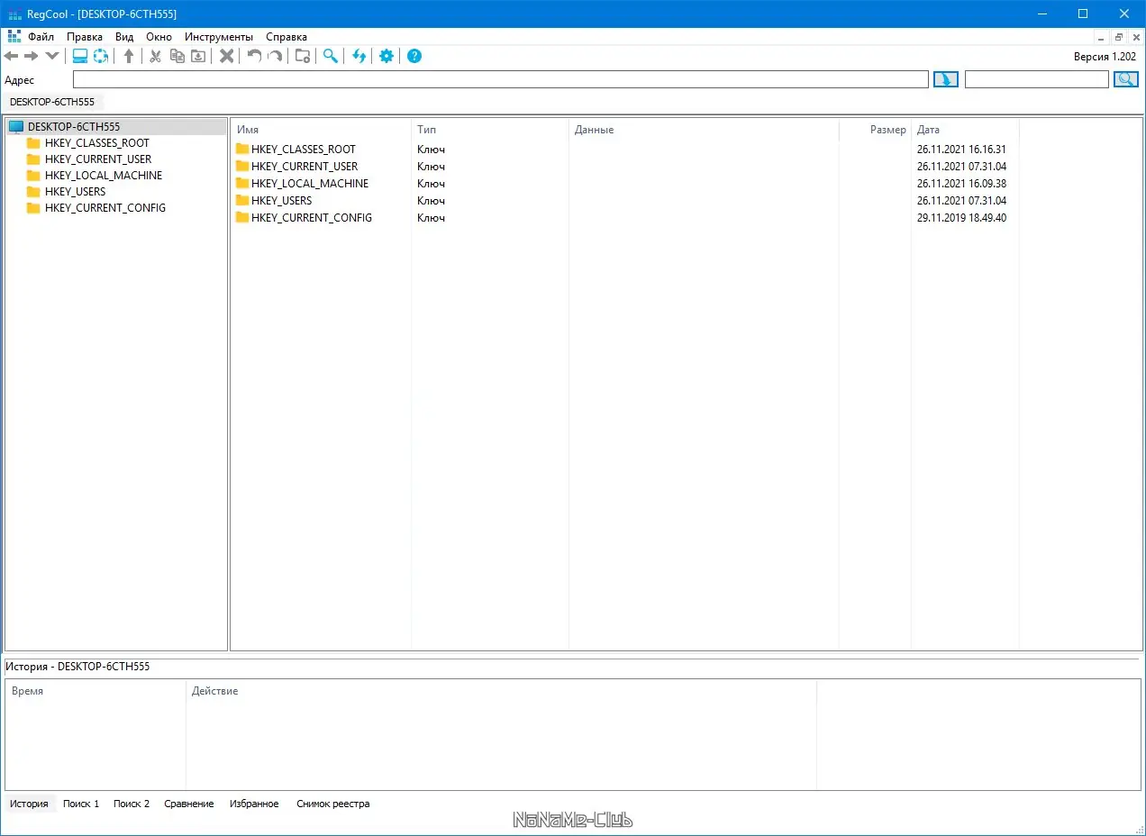Click the Forward arrow in the toolbar
The width and height of the screenshot is (1146, 836).
pyautogui.click(x=32, y=56)
